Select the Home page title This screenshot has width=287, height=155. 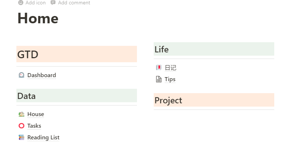point(38,18)
